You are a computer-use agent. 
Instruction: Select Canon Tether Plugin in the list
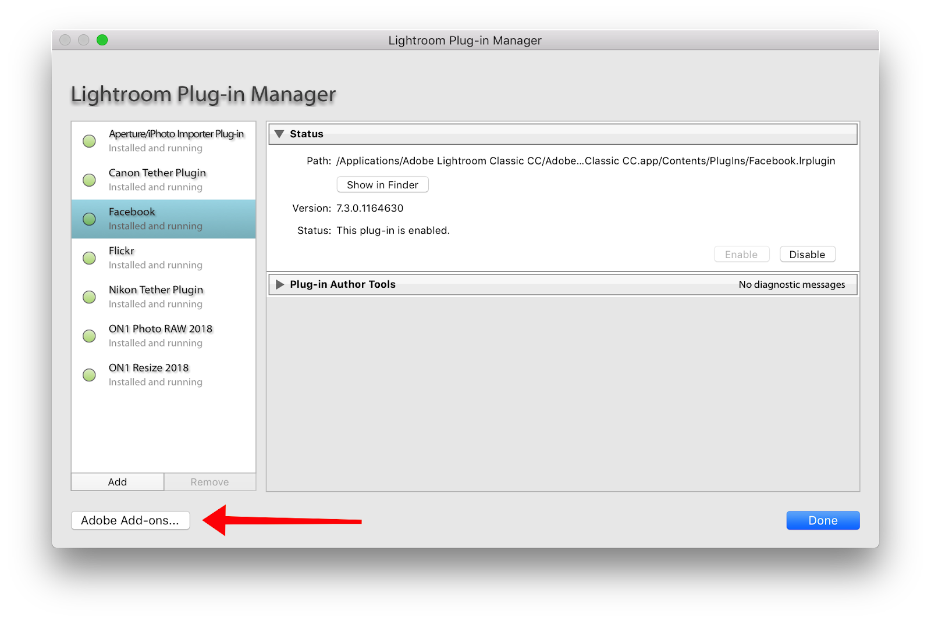pos(164,180)
